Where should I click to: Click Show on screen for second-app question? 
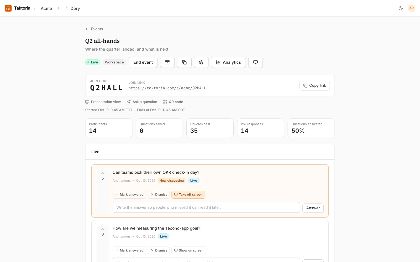[189, 250]
